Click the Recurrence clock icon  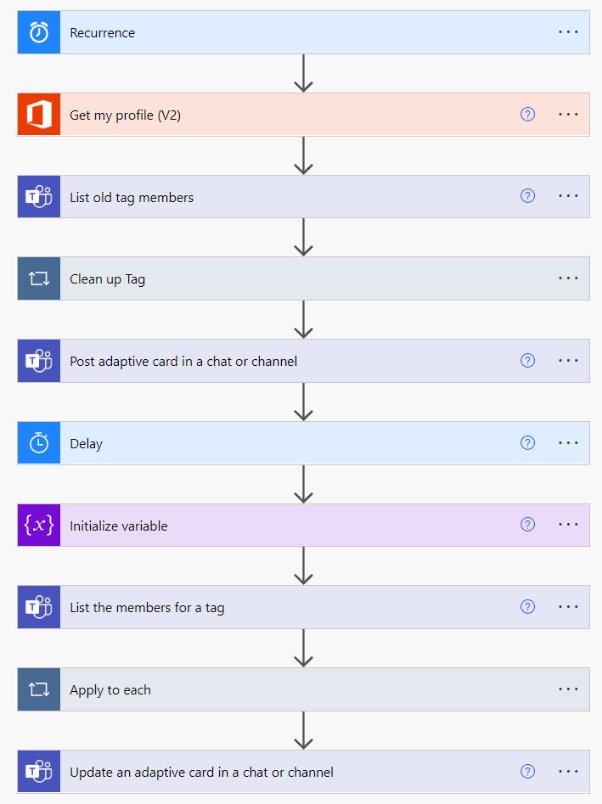tap(38, 31)
